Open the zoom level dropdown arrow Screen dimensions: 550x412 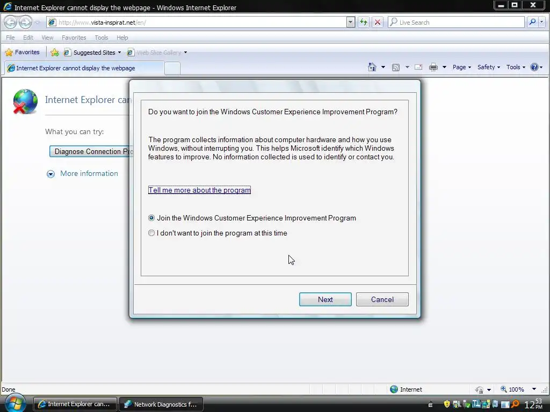click(534, 389)
